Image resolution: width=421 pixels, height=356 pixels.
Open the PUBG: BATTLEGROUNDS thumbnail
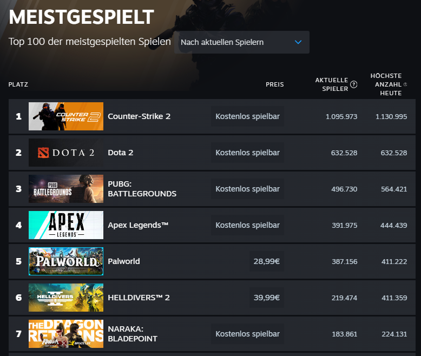click(x=66, y=189)
